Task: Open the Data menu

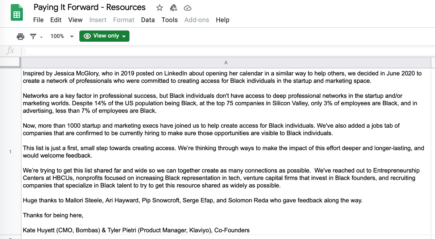Action: (148, 20)
